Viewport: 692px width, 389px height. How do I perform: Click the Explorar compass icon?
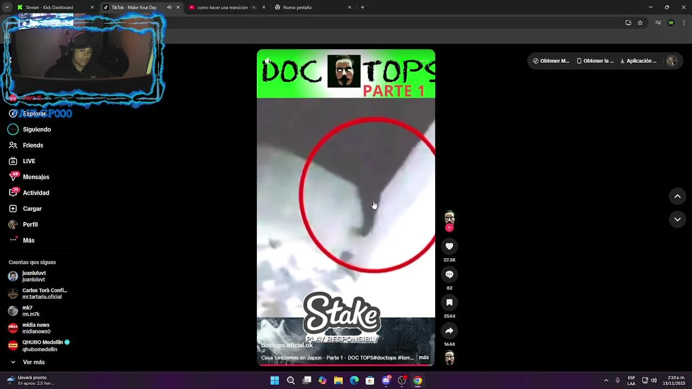(13, 113)
